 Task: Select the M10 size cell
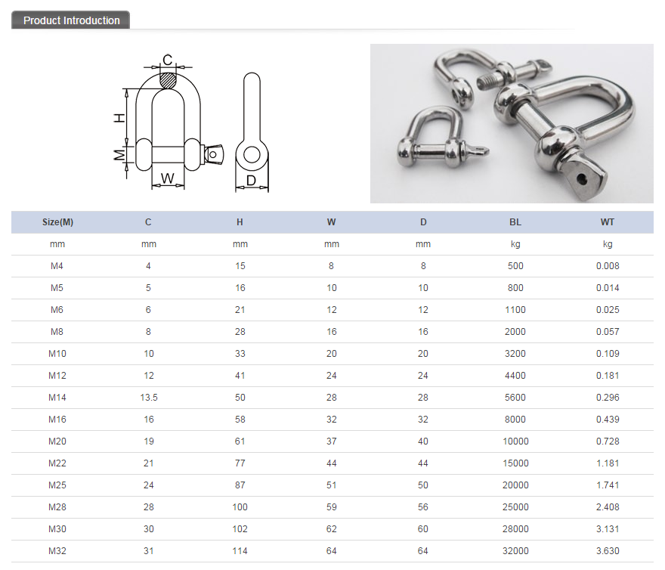[x=57, y=354]
